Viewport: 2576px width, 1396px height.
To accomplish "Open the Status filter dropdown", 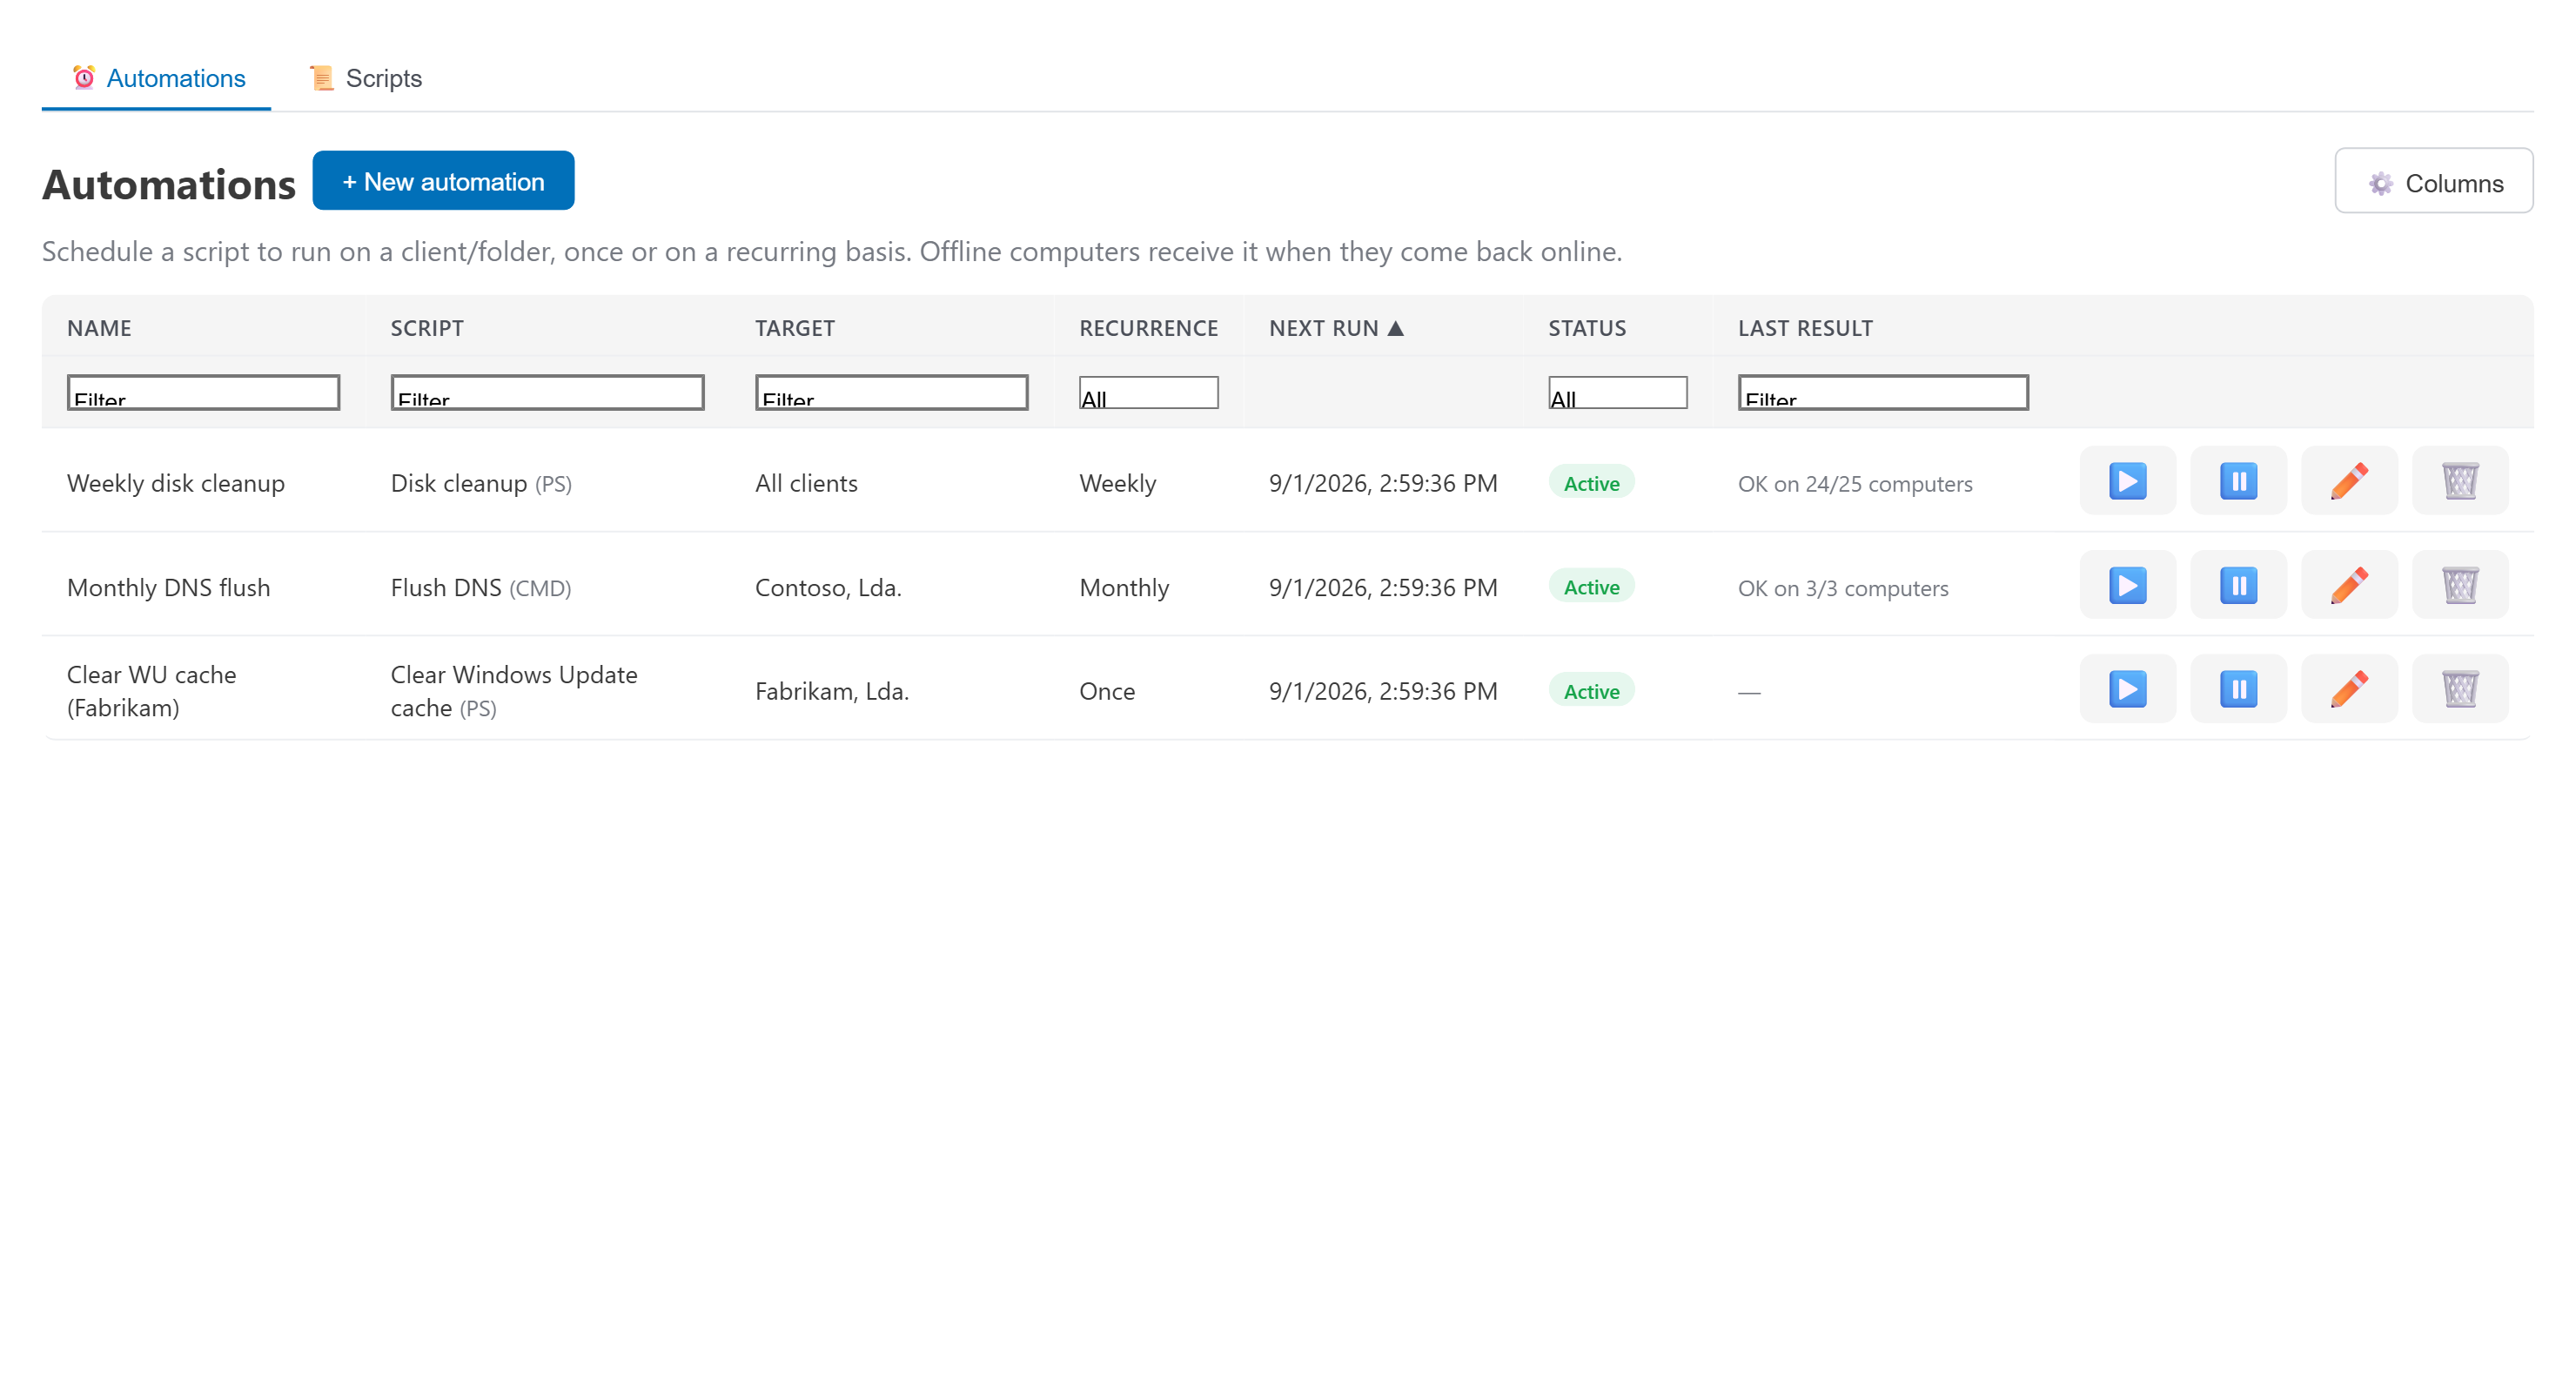I will [1617, 393].
